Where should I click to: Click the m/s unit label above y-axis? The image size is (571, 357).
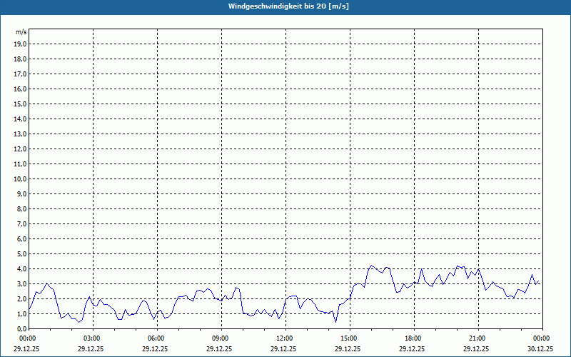[x=21, y=32]
